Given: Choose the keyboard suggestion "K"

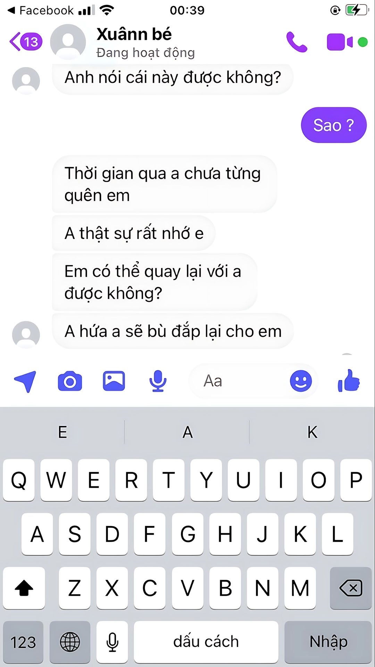Looking at the screenshot, I should tap(312, 432).
